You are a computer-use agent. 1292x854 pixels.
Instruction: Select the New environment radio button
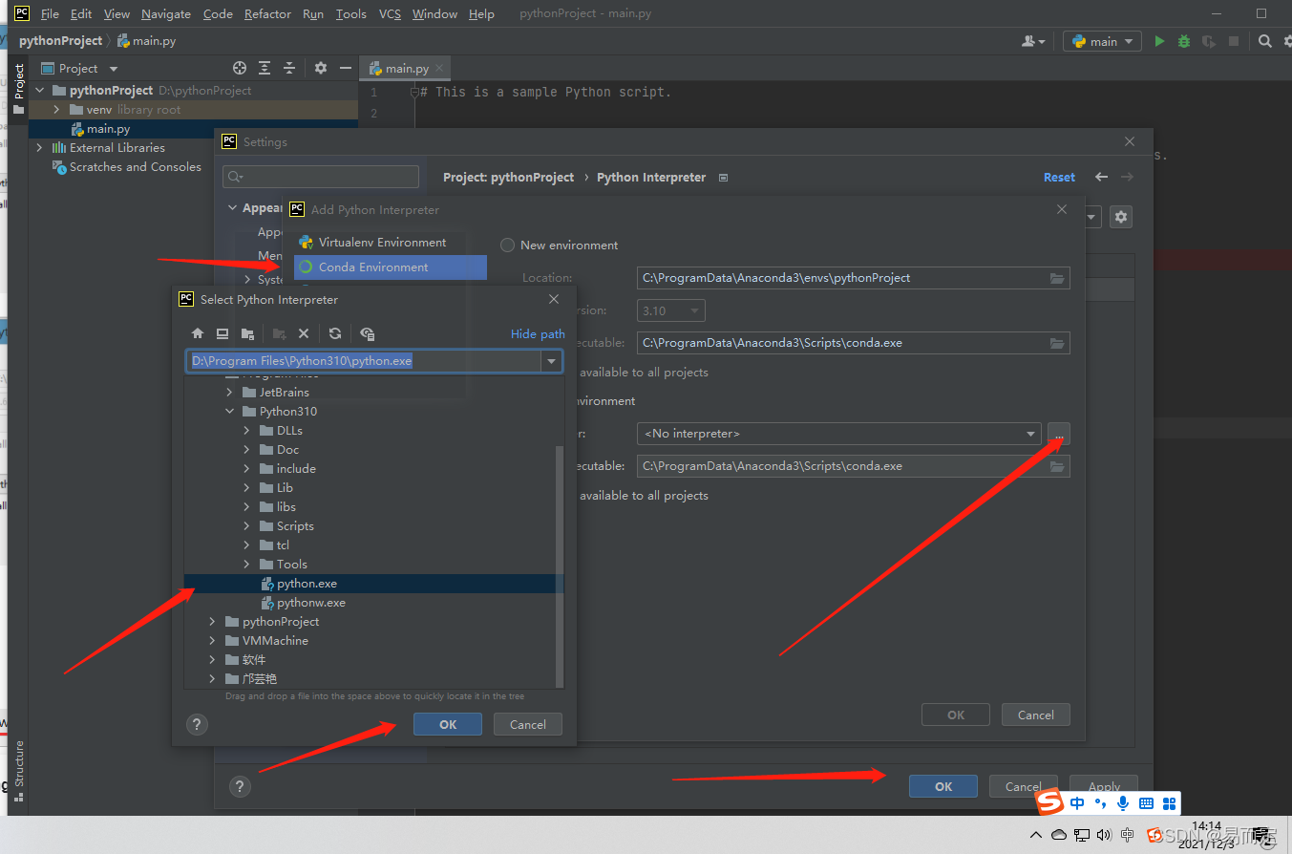click(507, 245)
